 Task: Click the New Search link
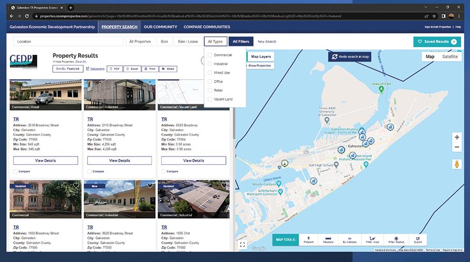coord(267,42)
